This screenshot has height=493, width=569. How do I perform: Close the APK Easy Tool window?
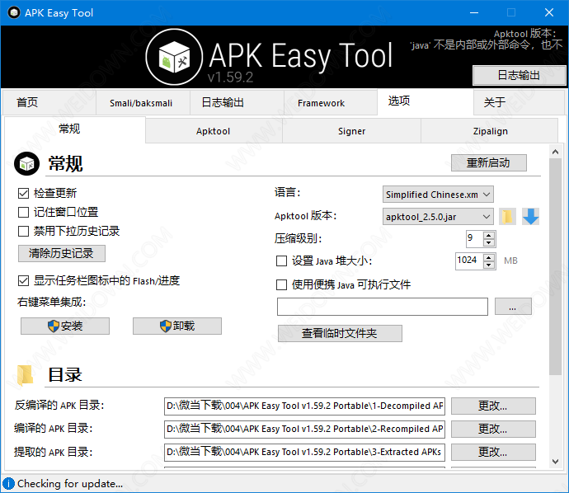549,12
